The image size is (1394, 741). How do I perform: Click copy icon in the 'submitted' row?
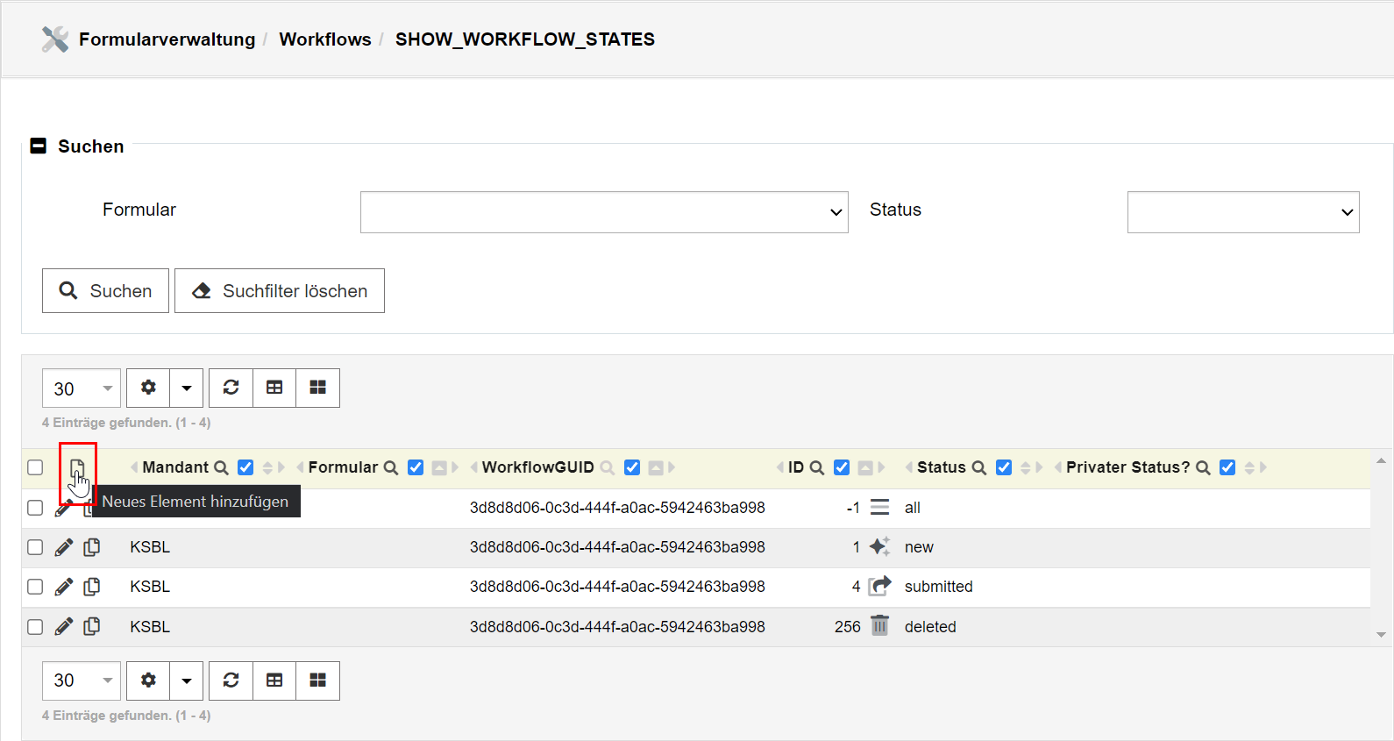[92, 587]
